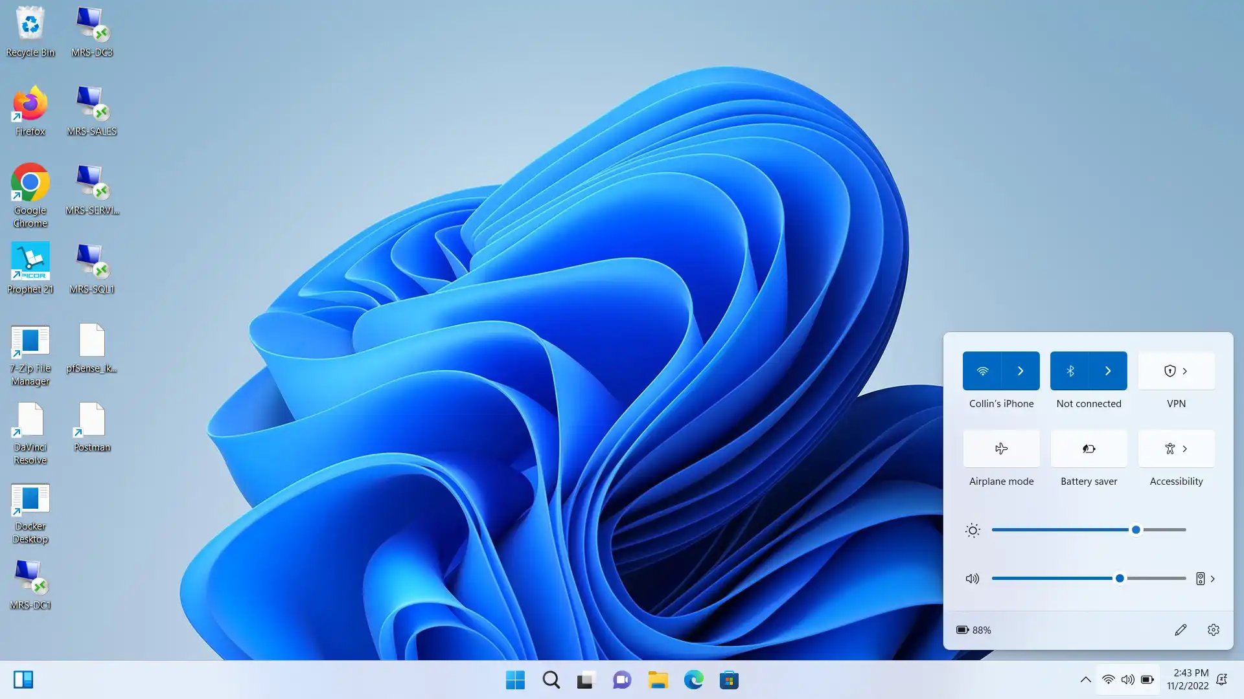
Task: Open Accessibility options tile
Action: [1176, 449]
